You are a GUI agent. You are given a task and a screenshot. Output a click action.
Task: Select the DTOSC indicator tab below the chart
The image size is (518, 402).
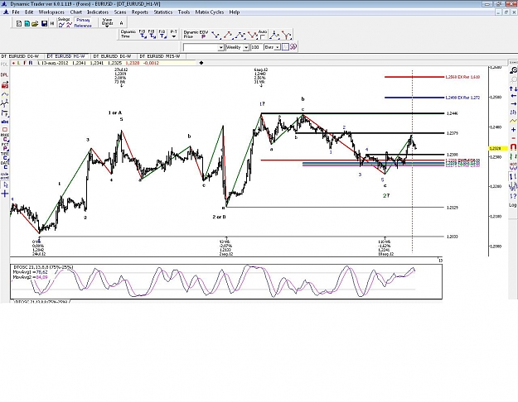[41, 301]
